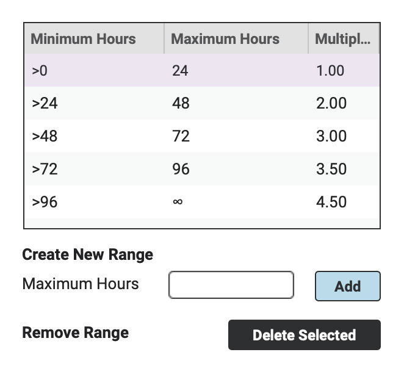Click the 1.00 multiplier cell

click(x=344, y=70)
